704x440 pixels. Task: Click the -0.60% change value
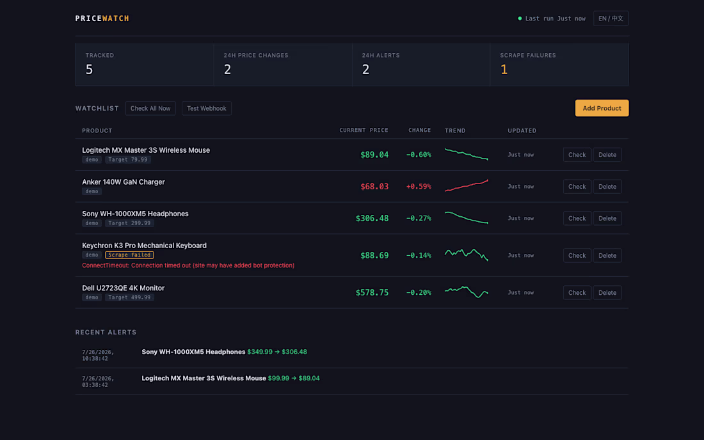(419, 155)
